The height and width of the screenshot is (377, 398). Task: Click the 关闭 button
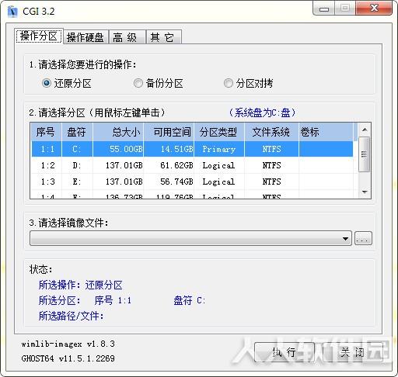tap(352, 352)
